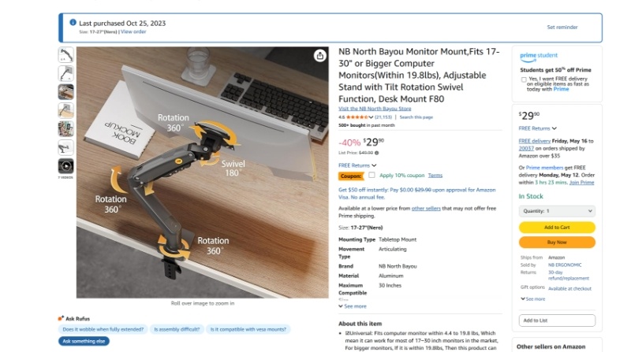This screenshot has height=352, width=631.
Task: Select 'Is assembly difficult?' suggestion chip
Action: [177, 329]
